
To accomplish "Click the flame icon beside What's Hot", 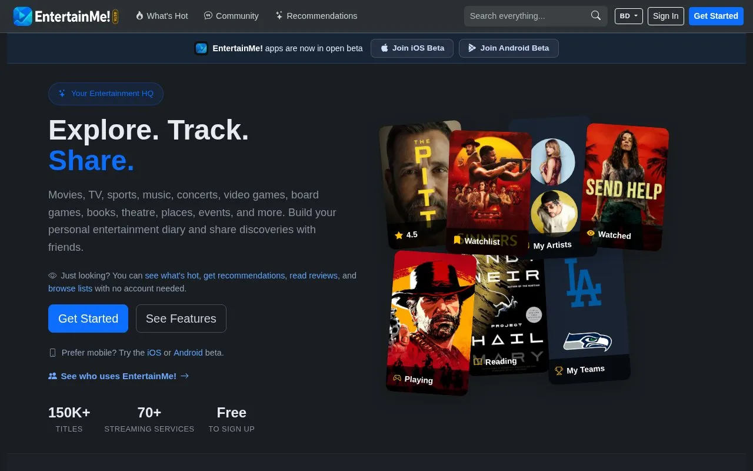I will (139, 16).
